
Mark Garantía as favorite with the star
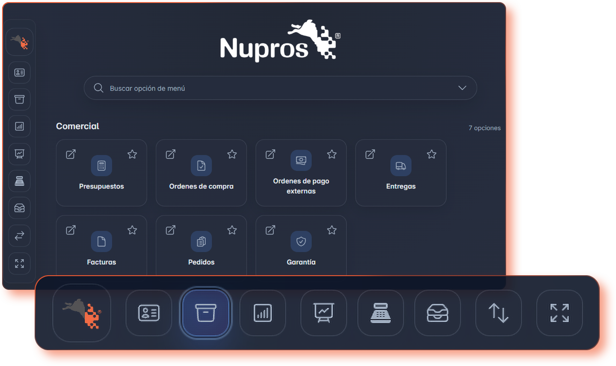332,230
